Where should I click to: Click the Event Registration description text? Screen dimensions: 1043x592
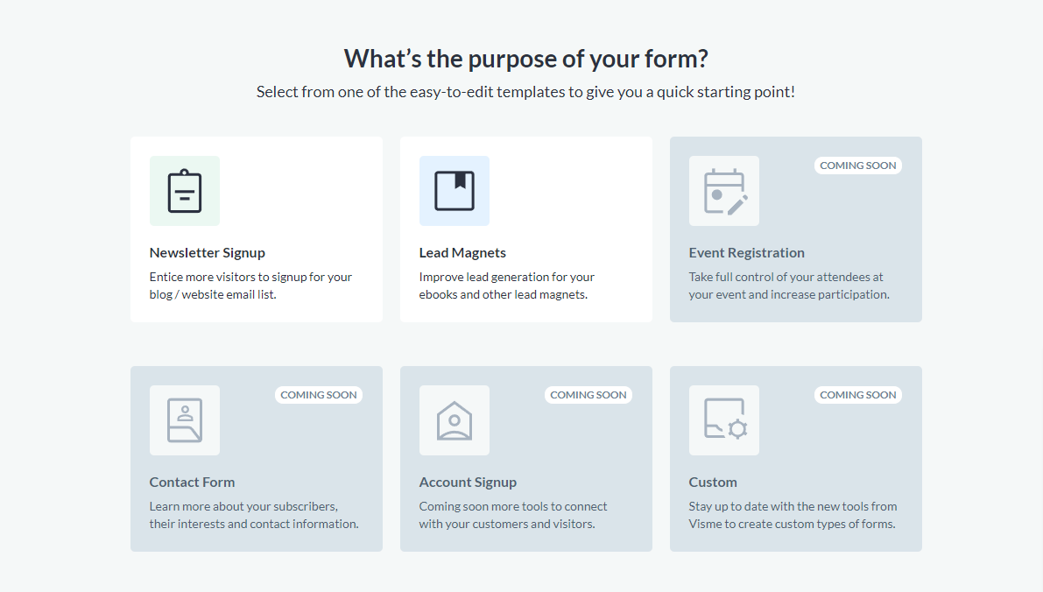[x=789, y=285]
